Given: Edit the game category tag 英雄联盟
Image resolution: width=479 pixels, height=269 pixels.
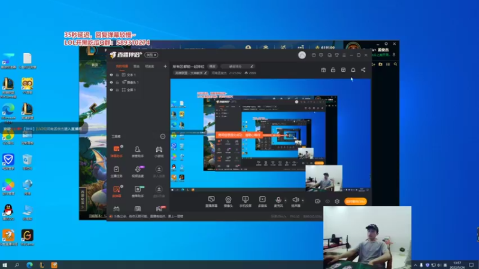Looking at the screenshot, I should (191, 73).
